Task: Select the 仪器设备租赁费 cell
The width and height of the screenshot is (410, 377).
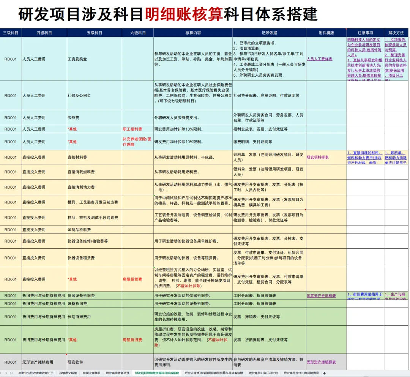Action: (95, 258)
